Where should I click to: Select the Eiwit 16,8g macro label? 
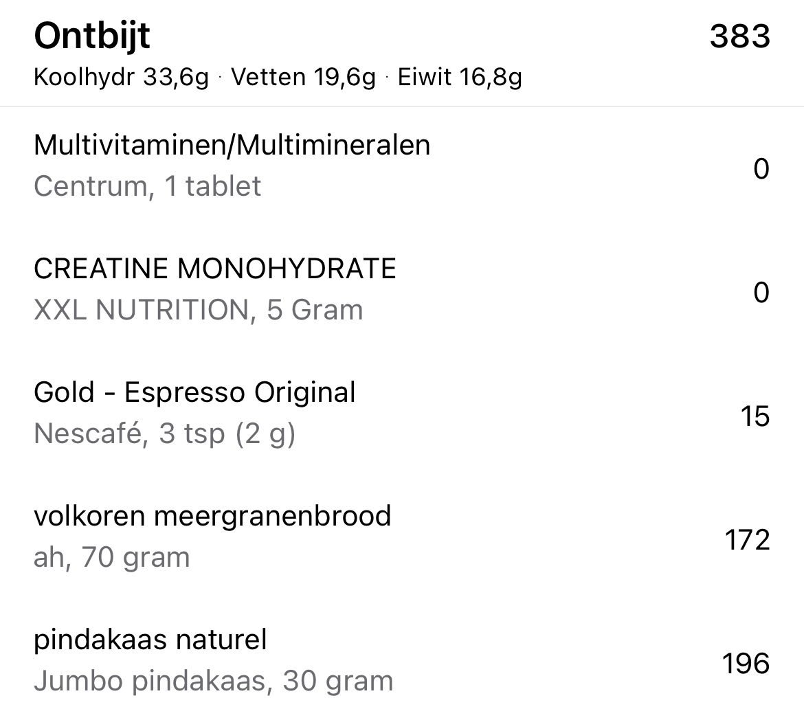(x=460, y=78)
